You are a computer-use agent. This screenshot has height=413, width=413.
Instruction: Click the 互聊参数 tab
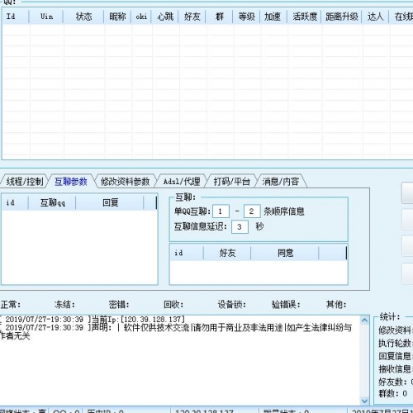(71, 182)
